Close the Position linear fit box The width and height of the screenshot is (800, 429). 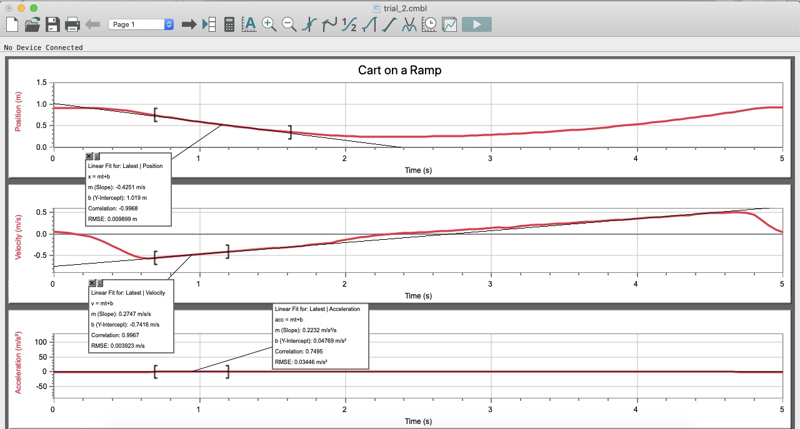click(89, 156)
